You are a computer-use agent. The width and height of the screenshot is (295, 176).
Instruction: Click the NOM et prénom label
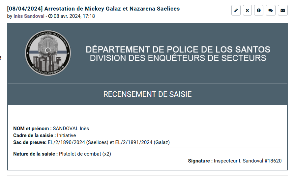[32, 129]
